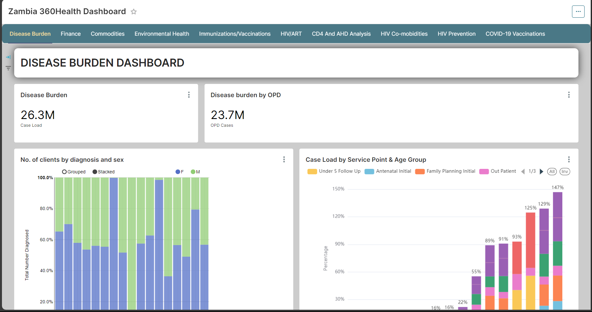The height and width of the screenshot is (312, 592).
Task: Open Disease burden by OPD options menu
Action: [x=569, y=95]
